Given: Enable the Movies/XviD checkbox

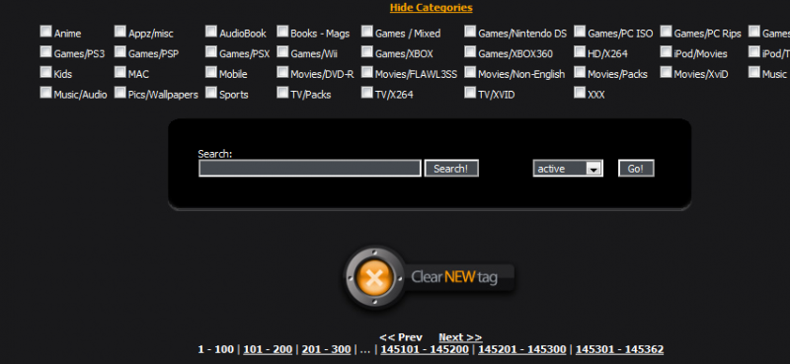Looking at the screenshot, I should coord(666,72).
